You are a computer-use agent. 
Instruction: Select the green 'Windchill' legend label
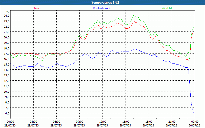[167, 8]
